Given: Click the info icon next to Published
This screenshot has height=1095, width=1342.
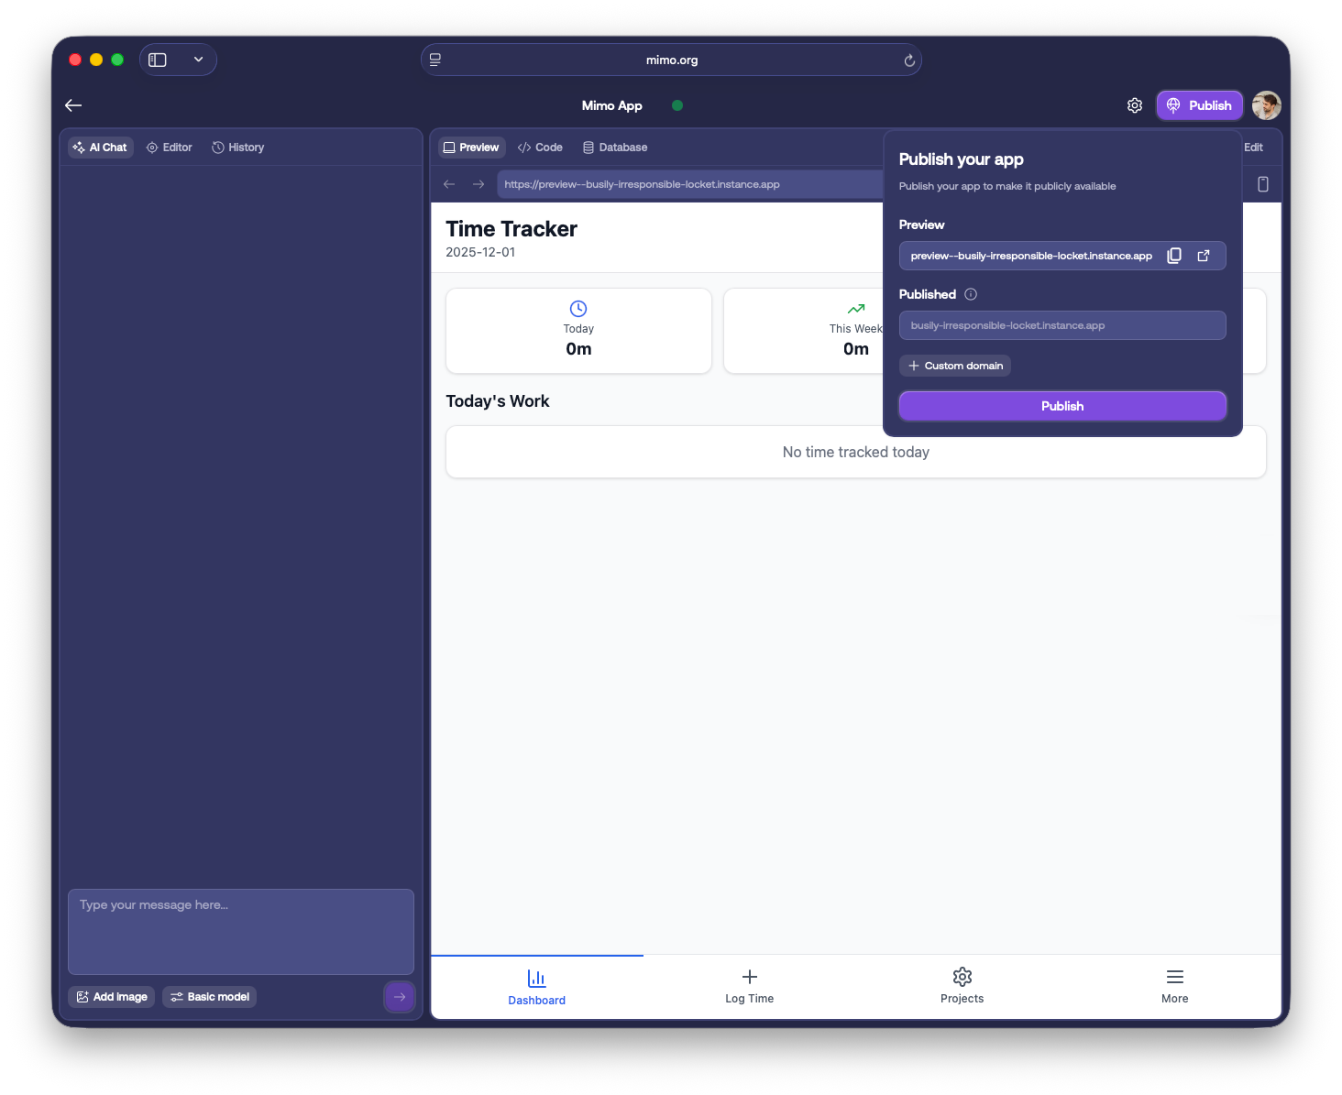Looking at the screenshot, I should click(971, 294).
